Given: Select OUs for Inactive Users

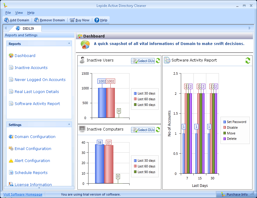Looking at the screenshot, I should [x=143, y=61].
